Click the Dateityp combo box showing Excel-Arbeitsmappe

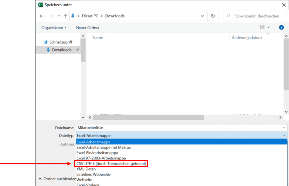pyautogui.click(x=181, y=135)
